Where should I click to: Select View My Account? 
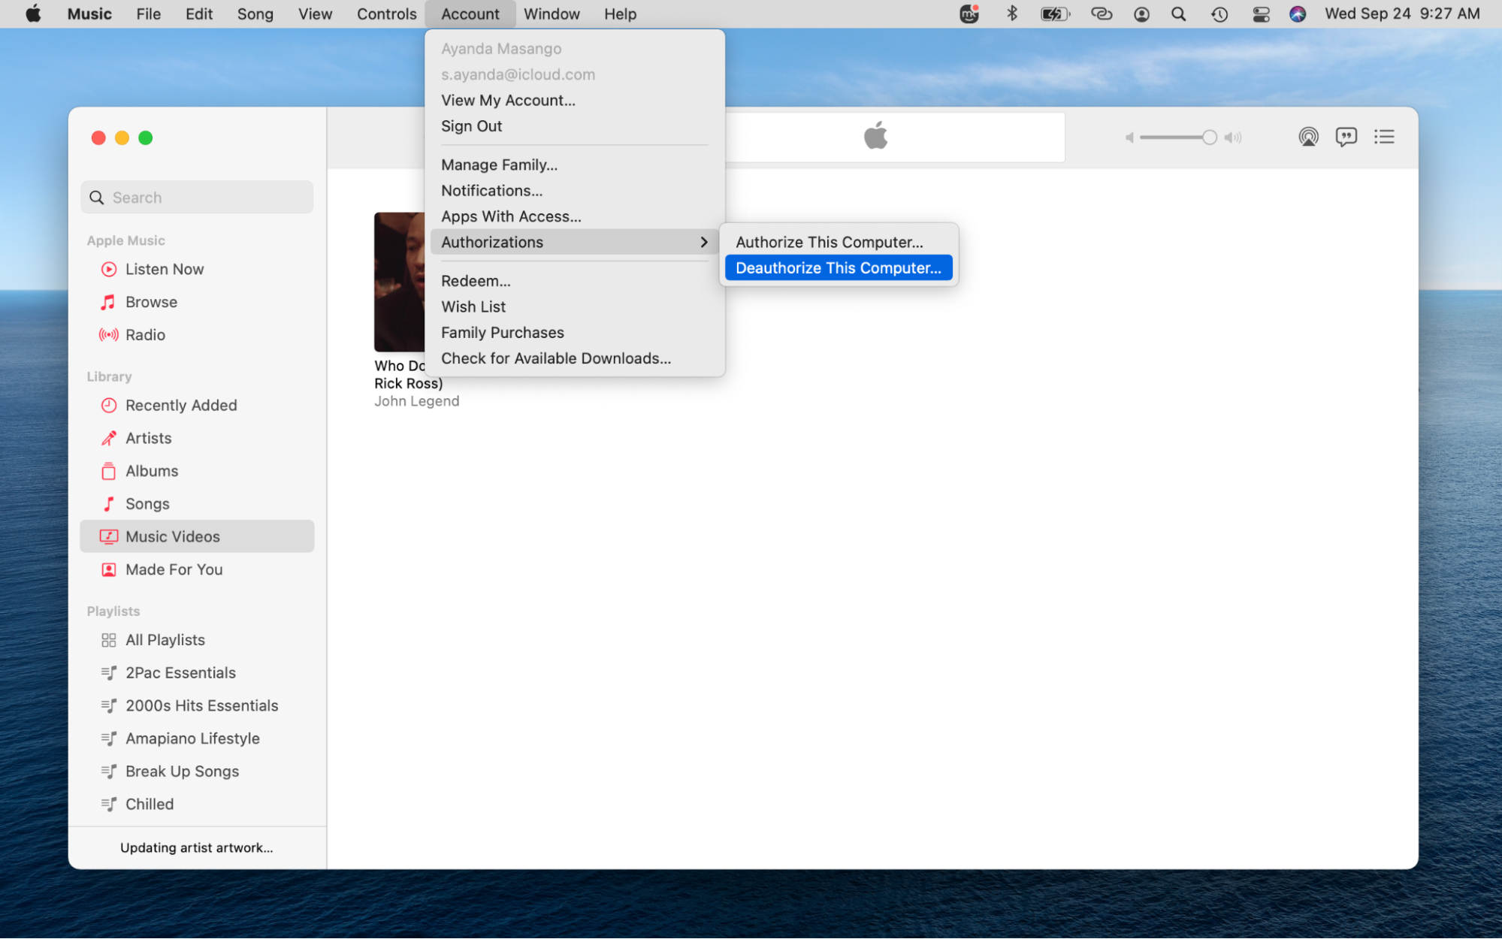[508, 99]
